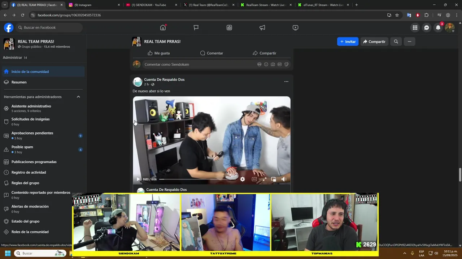The image size is (462, 259).
Task: Open Resumen in sidebar
Action: coord(43,82)
